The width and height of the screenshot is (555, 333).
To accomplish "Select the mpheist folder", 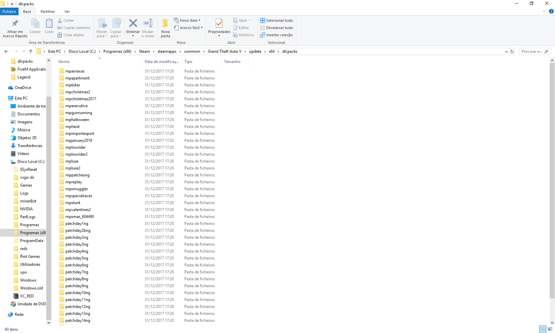I will pyautogui.click(x=72, y=127).
